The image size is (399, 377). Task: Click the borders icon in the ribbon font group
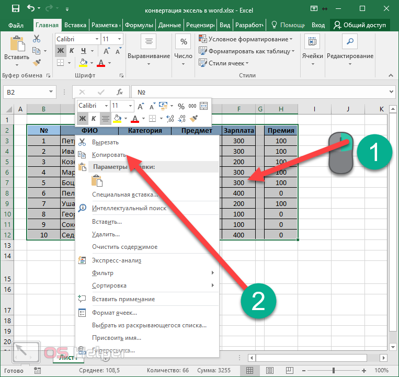(61, 63)
